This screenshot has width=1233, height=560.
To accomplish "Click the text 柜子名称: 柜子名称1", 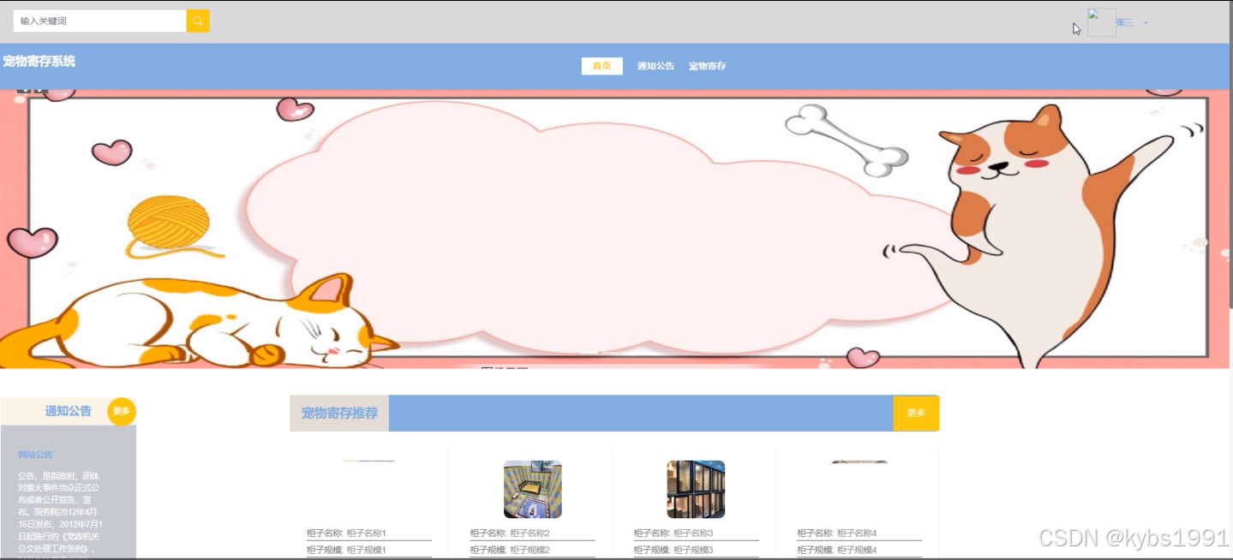I will click(346, 533).
